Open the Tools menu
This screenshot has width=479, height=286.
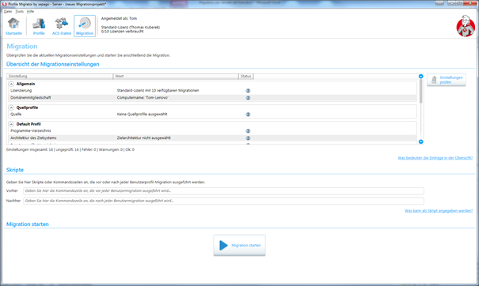click(19, 11)
